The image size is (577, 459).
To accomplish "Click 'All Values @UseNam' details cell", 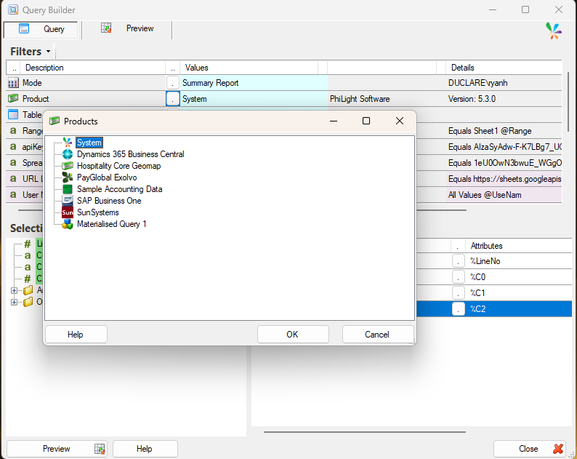I will click(x=504, y=195).
